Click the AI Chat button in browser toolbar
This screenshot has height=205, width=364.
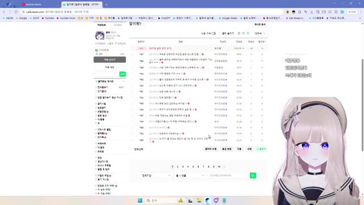click(x=352, y=12)
